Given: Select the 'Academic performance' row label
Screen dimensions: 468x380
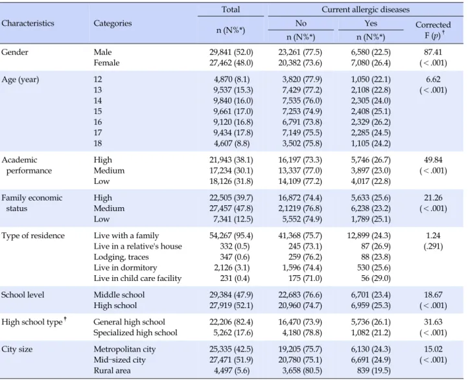Looking at the screenshot, I should click(x=27, y=165).
